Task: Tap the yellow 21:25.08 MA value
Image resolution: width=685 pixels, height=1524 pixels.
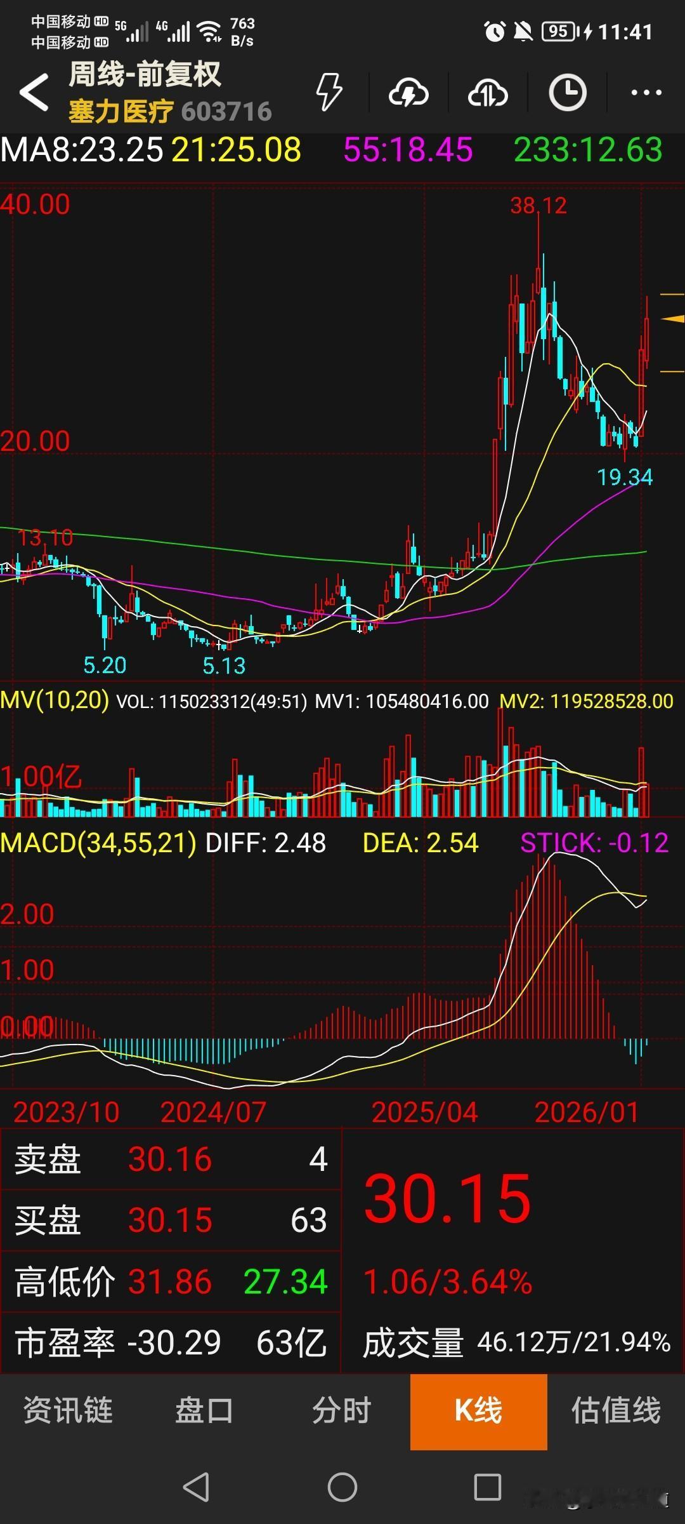Action: click(x=236, y=150)
